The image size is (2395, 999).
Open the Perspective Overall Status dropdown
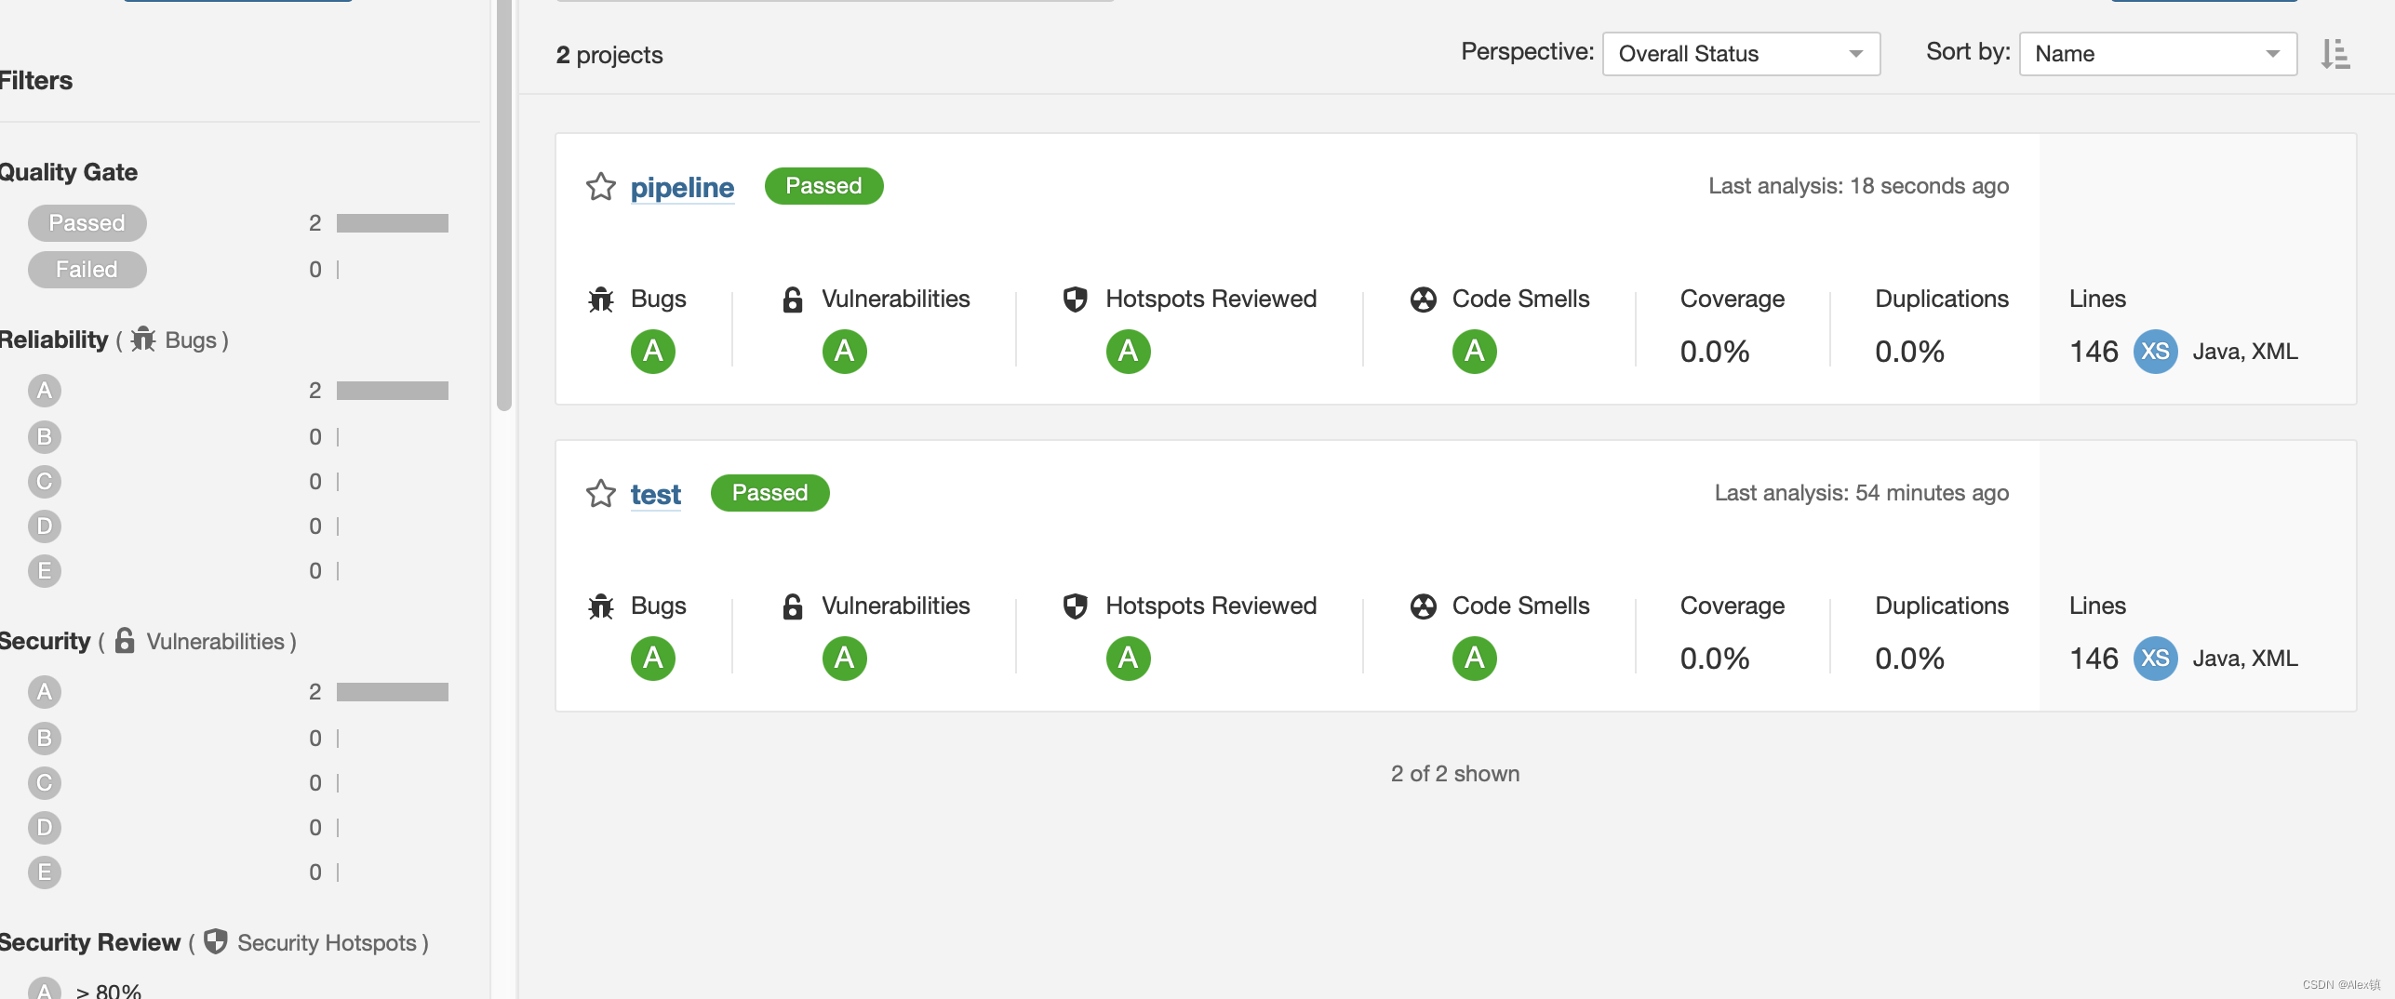(1741, 54)
